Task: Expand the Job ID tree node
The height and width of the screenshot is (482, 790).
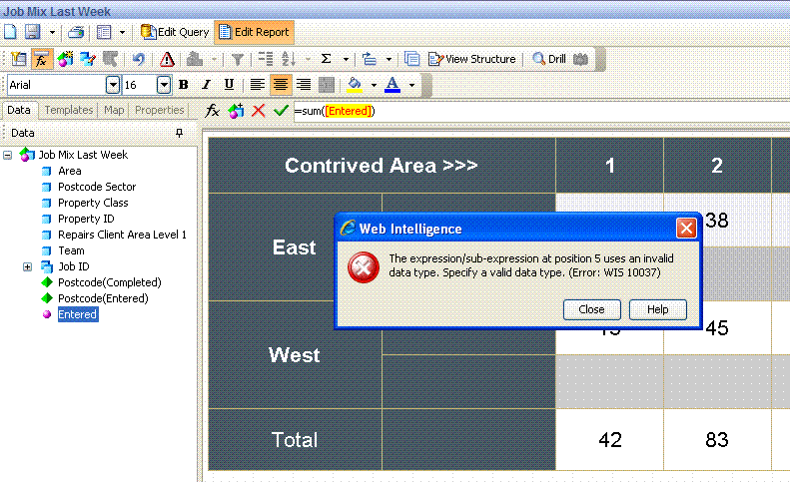Action: click(x=27, y=266)
